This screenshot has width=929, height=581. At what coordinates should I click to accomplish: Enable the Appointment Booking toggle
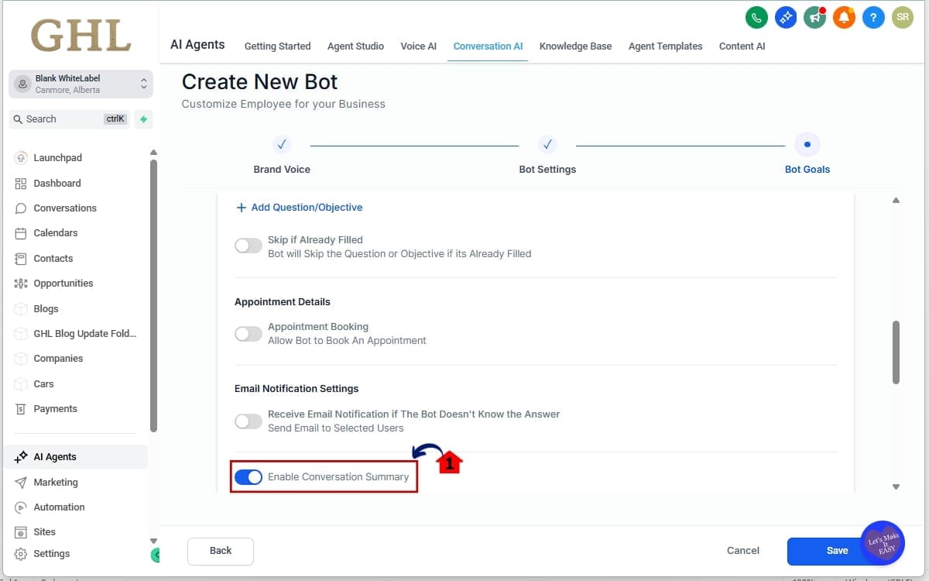pyautogui.click(x=249, y=334)
